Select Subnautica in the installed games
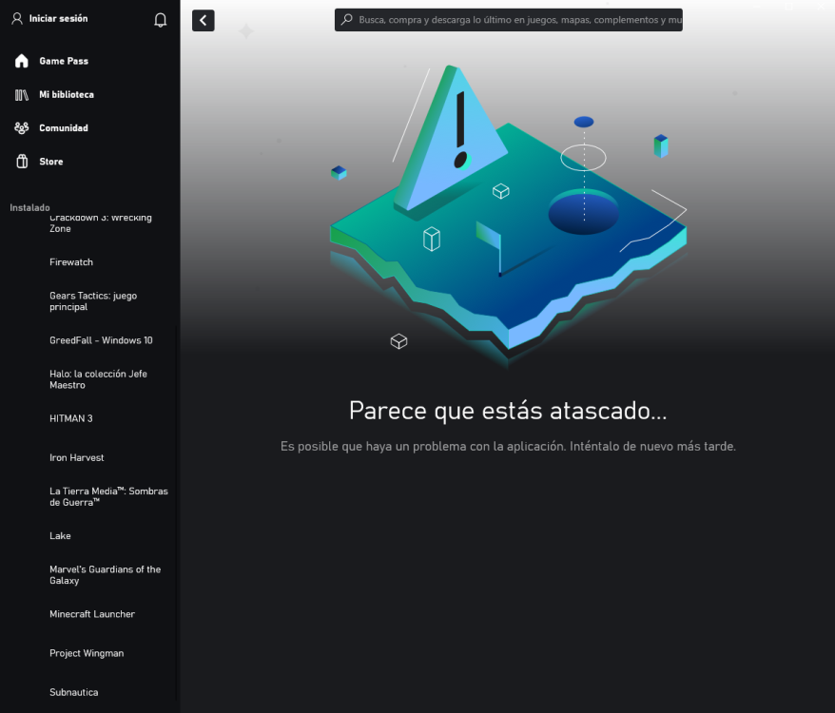Screen dimensions: 835x713 (x=73, y=692)
